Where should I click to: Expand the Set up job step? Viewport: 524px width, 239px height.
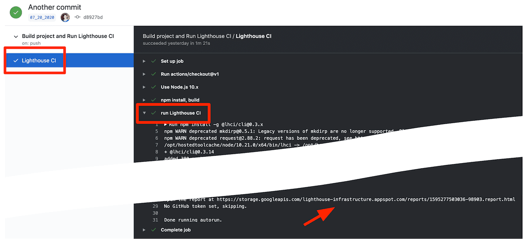[x=144, y=61]
